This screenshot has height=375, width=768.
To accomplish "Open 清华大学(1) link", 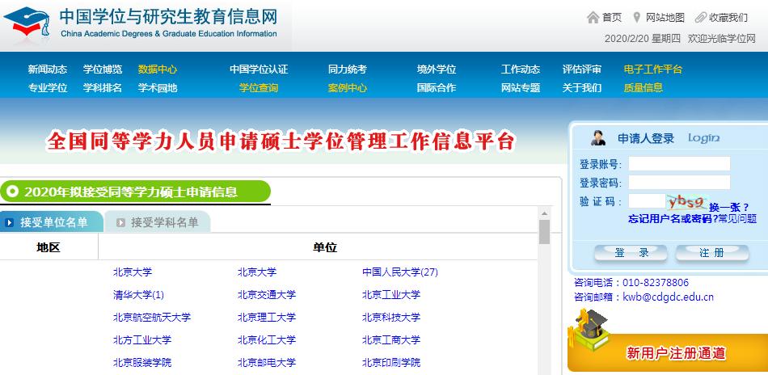I will 138,295.
